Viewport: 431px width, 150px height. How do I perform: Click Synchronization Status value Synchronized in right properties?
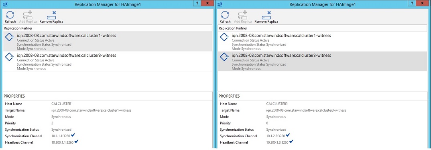point(276,130)
